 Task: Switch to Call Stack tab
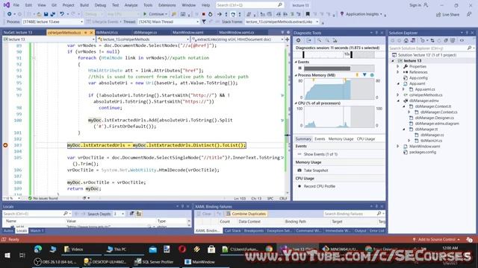coord(232,231)
